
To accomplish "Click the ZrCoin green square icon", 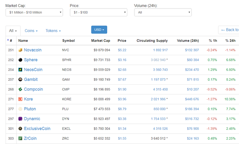I will coord(20,138).
